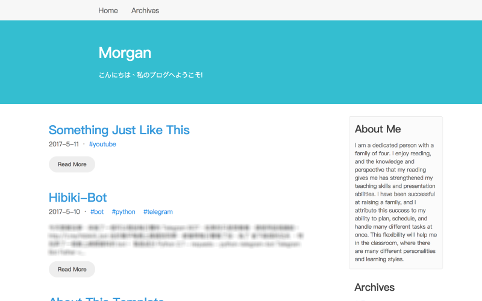The height and width of the screenshot is (301, 482).
Task: Click the 2017-5-11 post date
Action: (64, 144)
